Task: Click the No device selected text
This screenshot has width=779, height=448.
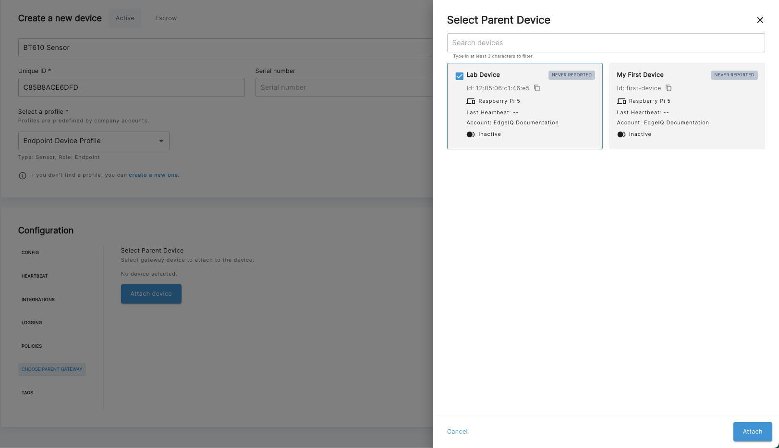Action: [149, 274]
